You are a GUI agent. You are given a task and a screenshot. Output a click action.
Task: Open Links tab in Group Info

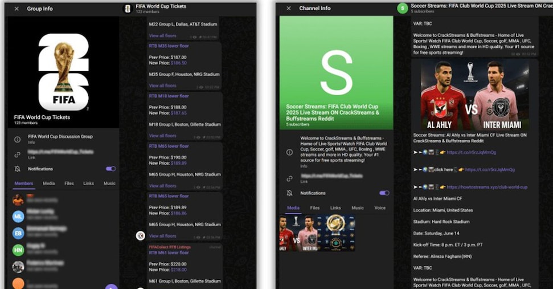click(88, 184)
